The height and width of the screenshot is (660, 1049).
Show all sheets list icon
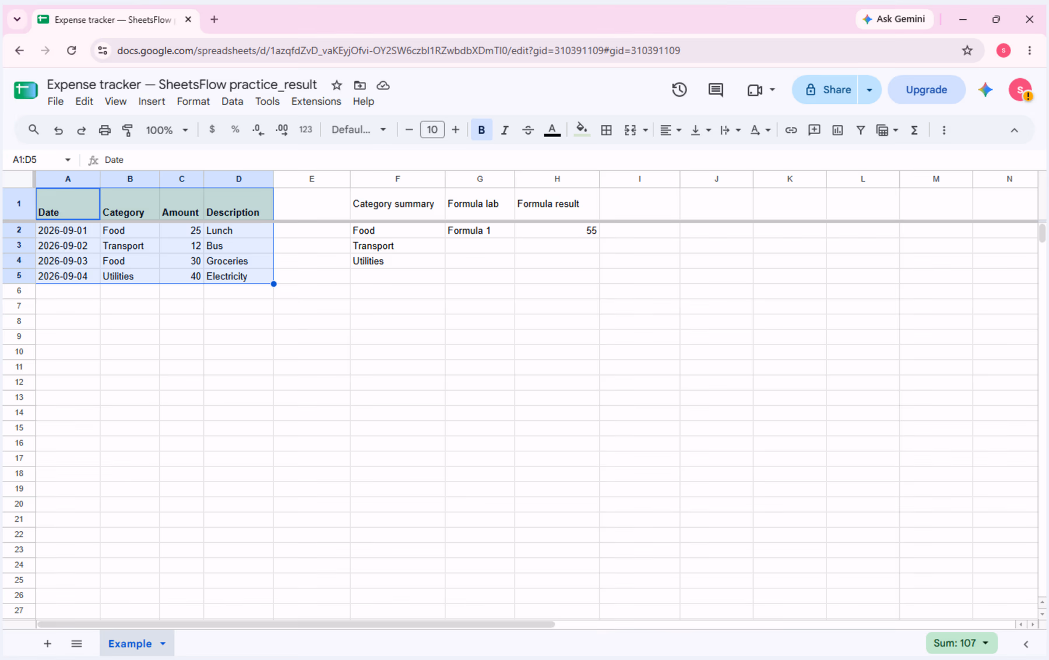[x=76, y=644]
